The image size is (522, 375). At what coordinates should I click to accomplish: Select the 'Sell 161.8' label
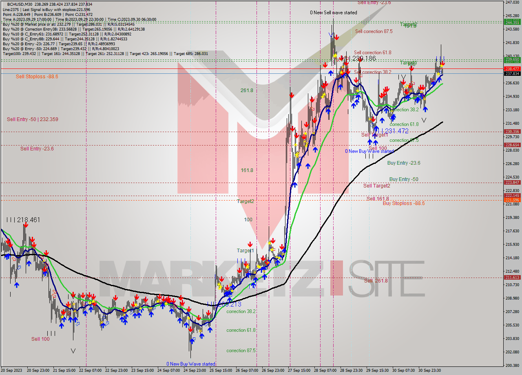[378, 199]
